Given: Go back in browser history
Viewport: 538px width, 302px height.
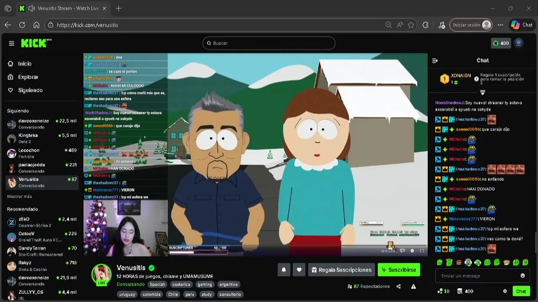Looking at the screenshot, I should [x=8, y=25].
